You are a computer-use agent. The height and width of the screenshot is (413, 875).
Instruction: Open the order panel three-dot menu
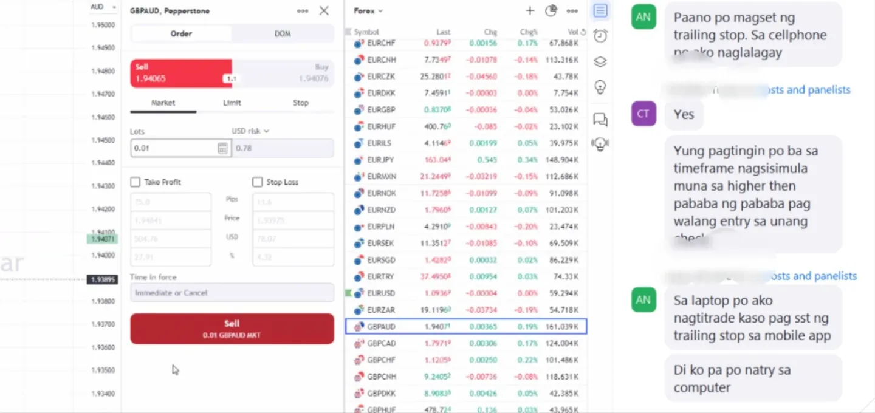click(x=302, y=10)
